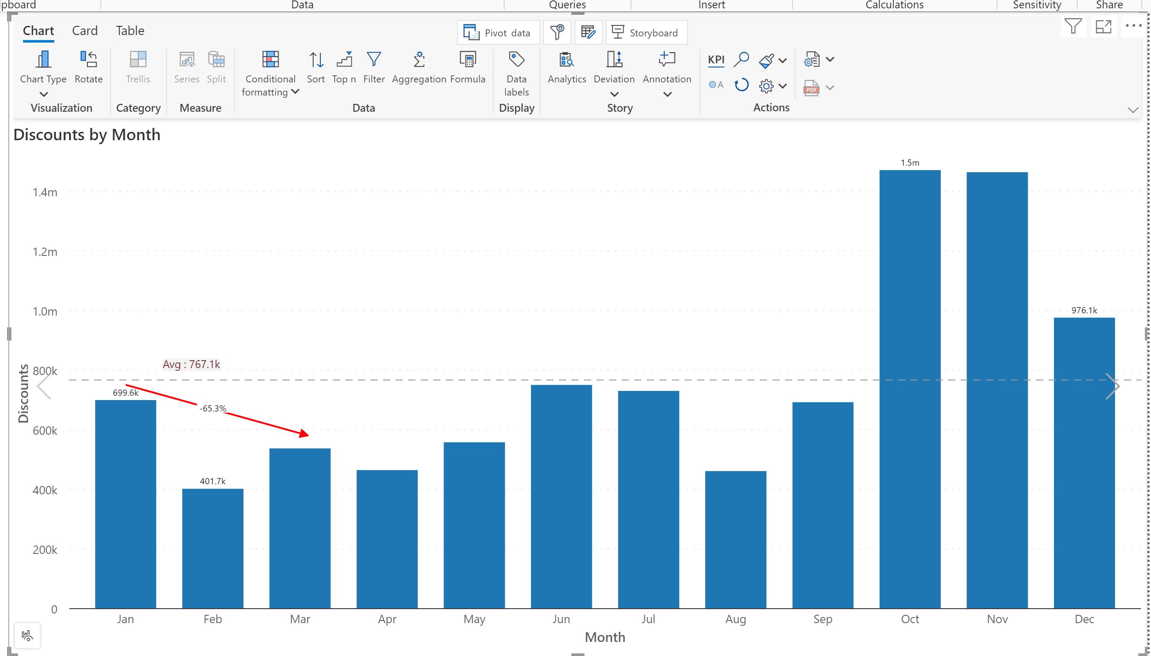Open the Sort tool
1151x656 pixels.
pyautogui.click(x=316, y=60)
